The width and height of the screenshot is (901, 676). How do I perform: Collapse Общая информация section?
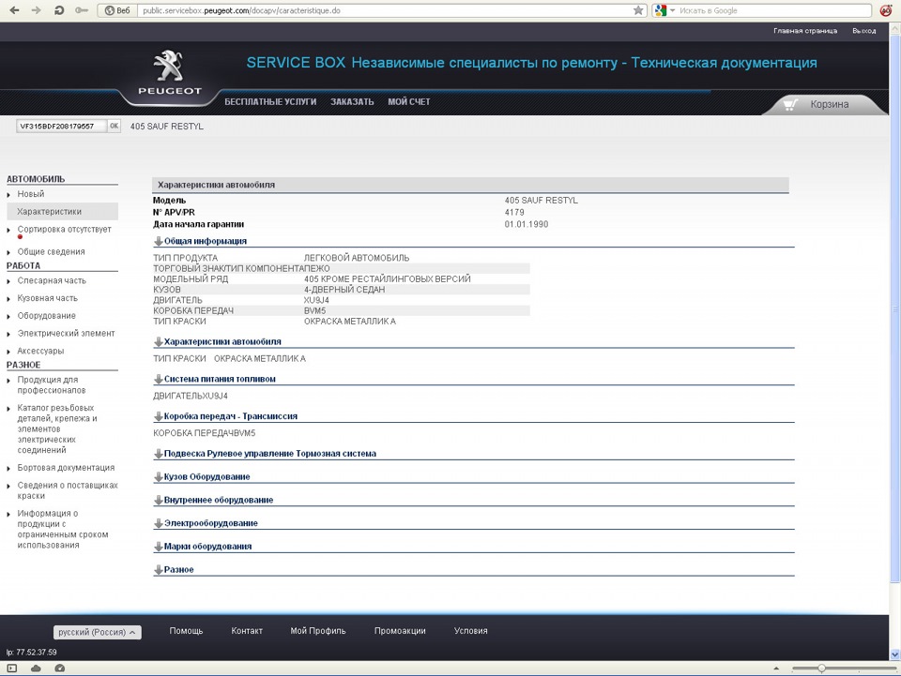(x=200, y=241)
